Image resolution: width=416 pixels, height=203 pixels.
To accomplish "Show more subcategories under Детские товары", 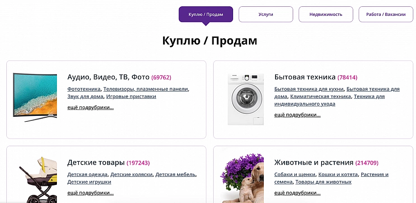I will pyautogui.click(x=90, y=193).
